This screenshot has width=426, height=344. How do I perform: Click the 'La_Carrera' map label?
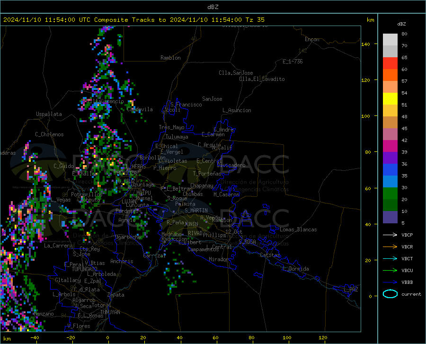click(58, 246)
